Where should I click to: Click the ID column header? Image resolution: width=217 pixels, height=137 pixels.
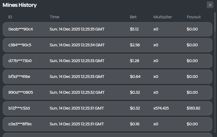click(x=10, y=17)
